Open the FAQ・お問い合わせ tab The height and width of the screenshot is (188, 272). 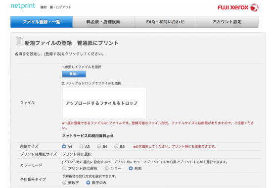(x=165, y=22)
